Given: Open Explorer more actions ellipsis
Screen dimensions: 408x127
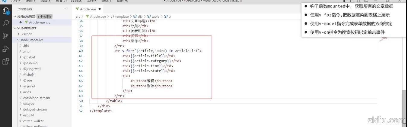Looking at the screenshot, I should coord(65,9).
